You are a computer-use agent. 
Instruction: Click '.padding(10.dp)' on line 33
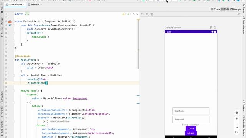click(x=37, y=79)
